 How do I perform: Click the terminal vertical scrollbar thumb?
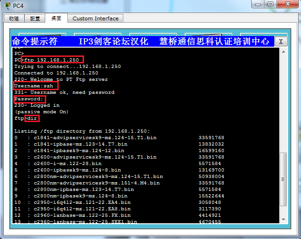283,179
